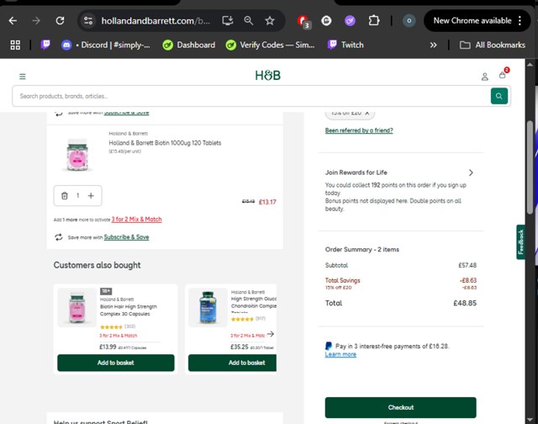Open the All Bookmarks folder

click(x=493, y=45)
